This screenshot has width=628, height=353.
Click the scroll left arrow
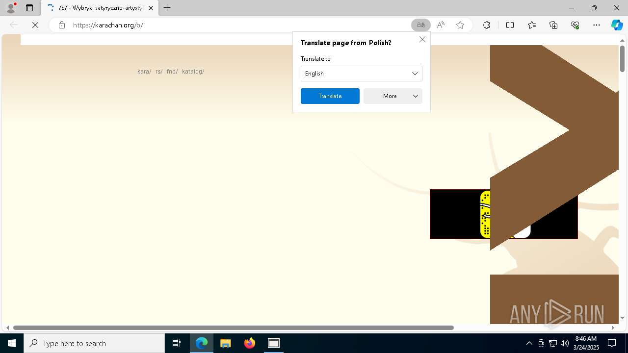[7, 328]
